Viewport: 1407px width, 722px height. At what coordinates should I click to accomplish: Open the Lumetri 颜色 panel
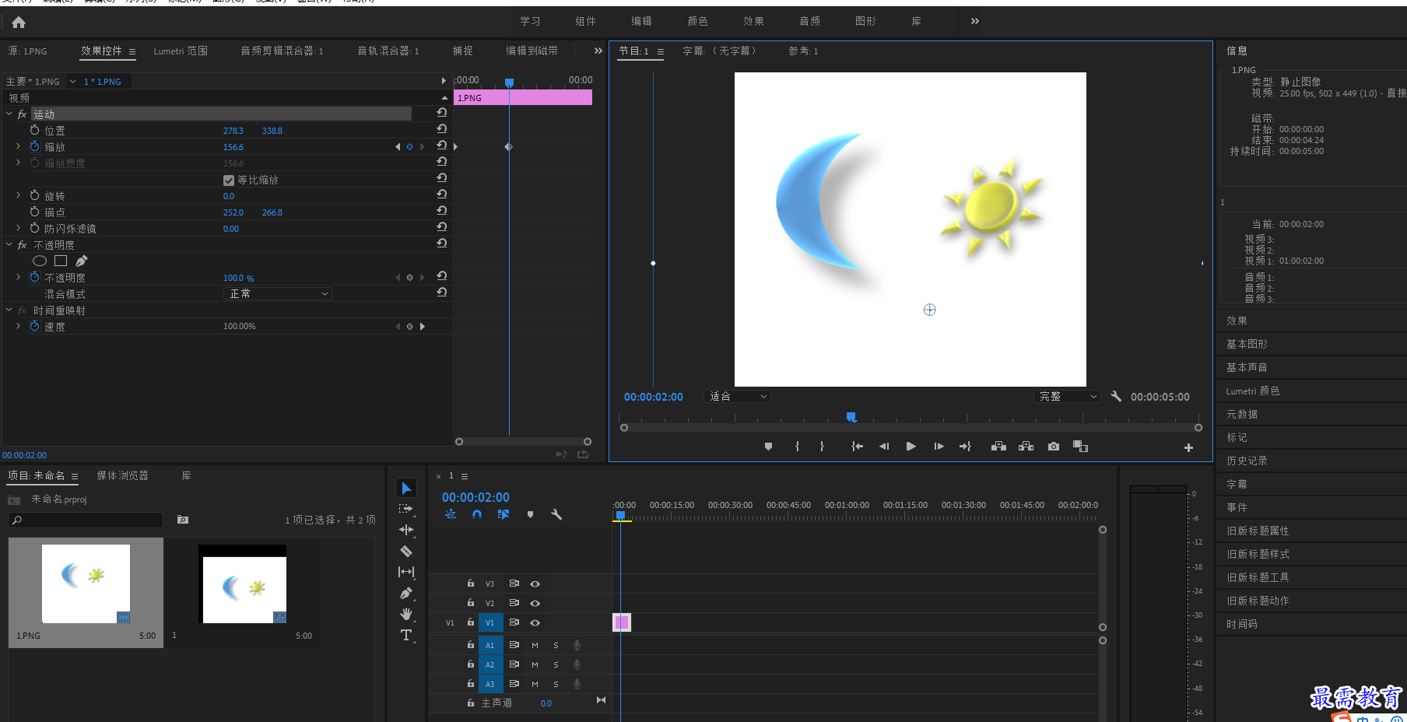tap(1253, 391)
